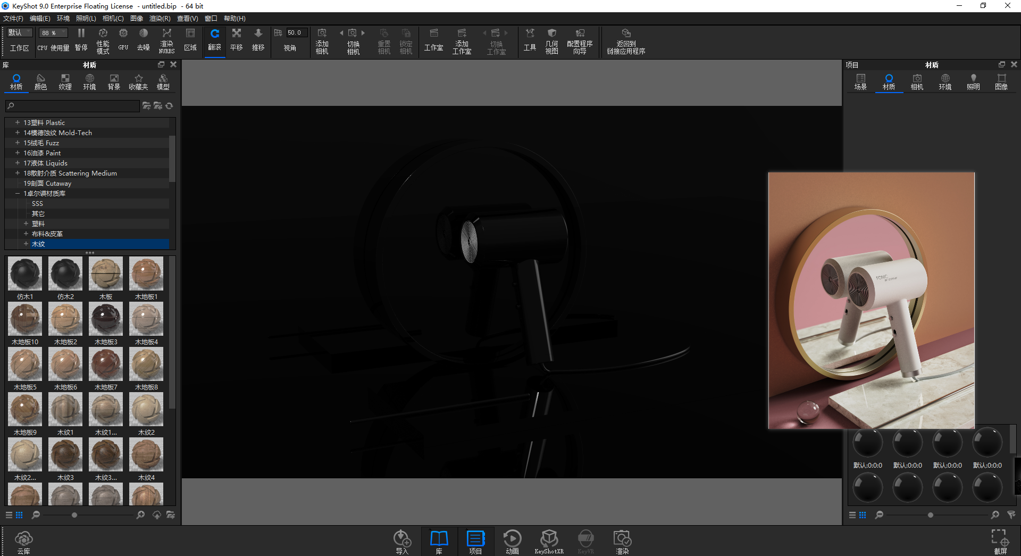Click the 渲染 (Render) bottom bar icon

coord(622,542)
